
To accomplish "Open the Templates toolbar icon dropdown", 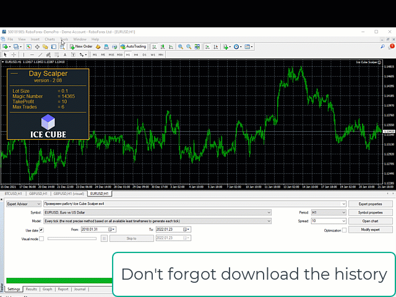I will tap(249, 47).
